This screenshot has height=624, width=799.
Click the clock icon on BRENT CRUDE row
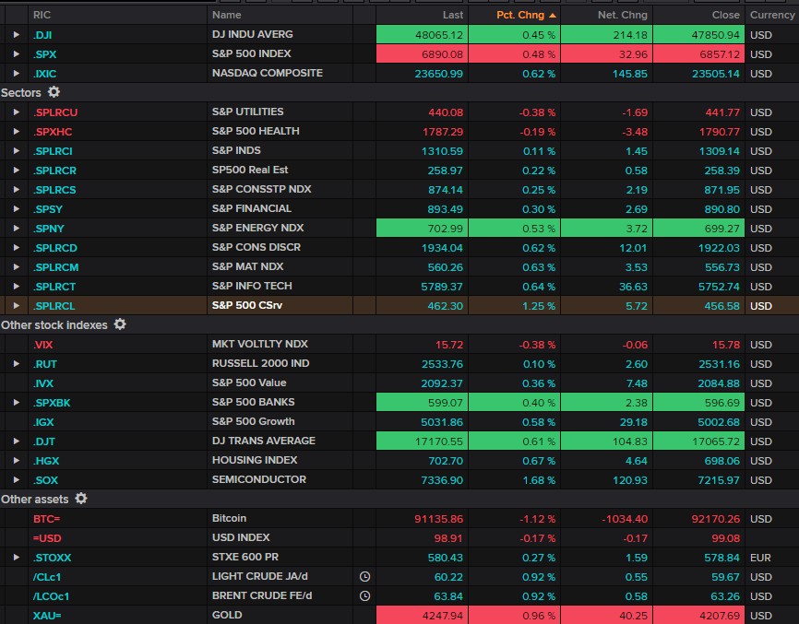coord(364,595)
